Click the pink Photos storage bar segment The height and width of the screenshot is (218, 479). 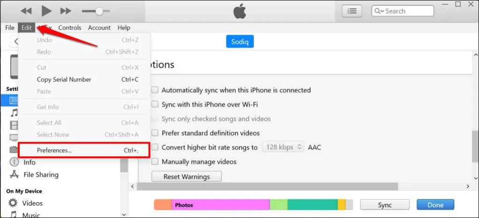[220, 205]
